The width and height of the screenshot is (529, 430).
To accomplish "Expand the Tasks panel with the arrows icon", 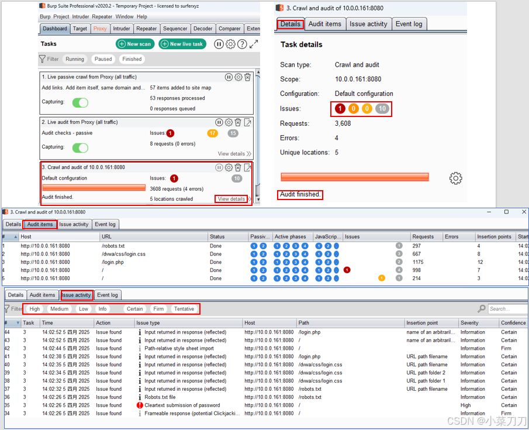I will [254, 44].
